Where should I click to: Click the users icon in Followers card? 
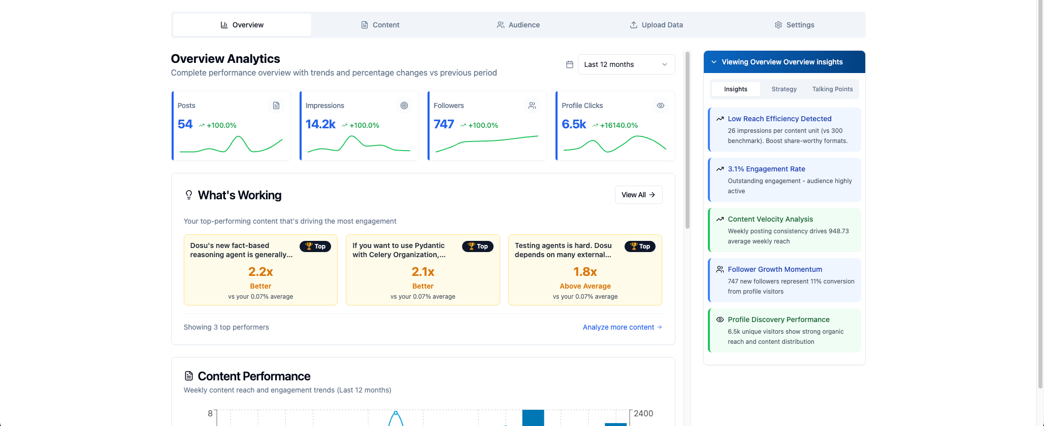532,105
